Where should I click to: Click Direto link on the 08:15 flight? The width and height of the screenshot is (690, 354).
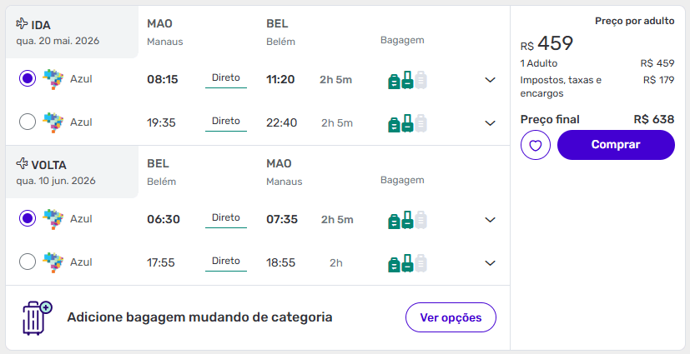click(x=226, y=78)
